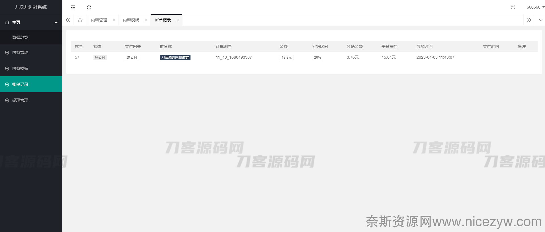Switch to the 内容模板 tab
The width and height of the screenshot is (545, 232).
tap(131, 20)
